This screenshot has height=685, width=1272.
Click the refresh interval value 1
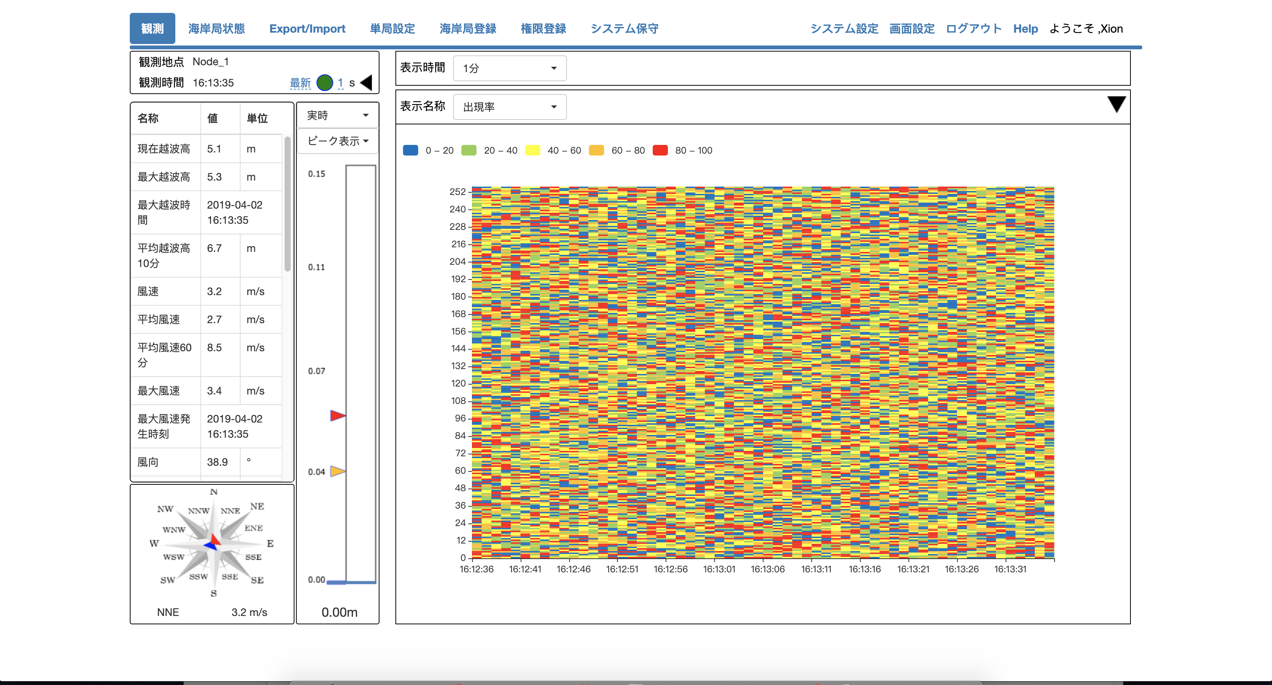point(340,82)
